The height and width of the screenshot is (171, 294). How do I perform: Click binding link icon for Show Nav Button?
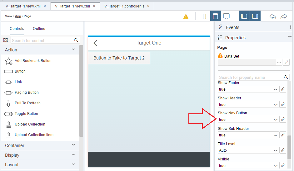coord(283,119)
